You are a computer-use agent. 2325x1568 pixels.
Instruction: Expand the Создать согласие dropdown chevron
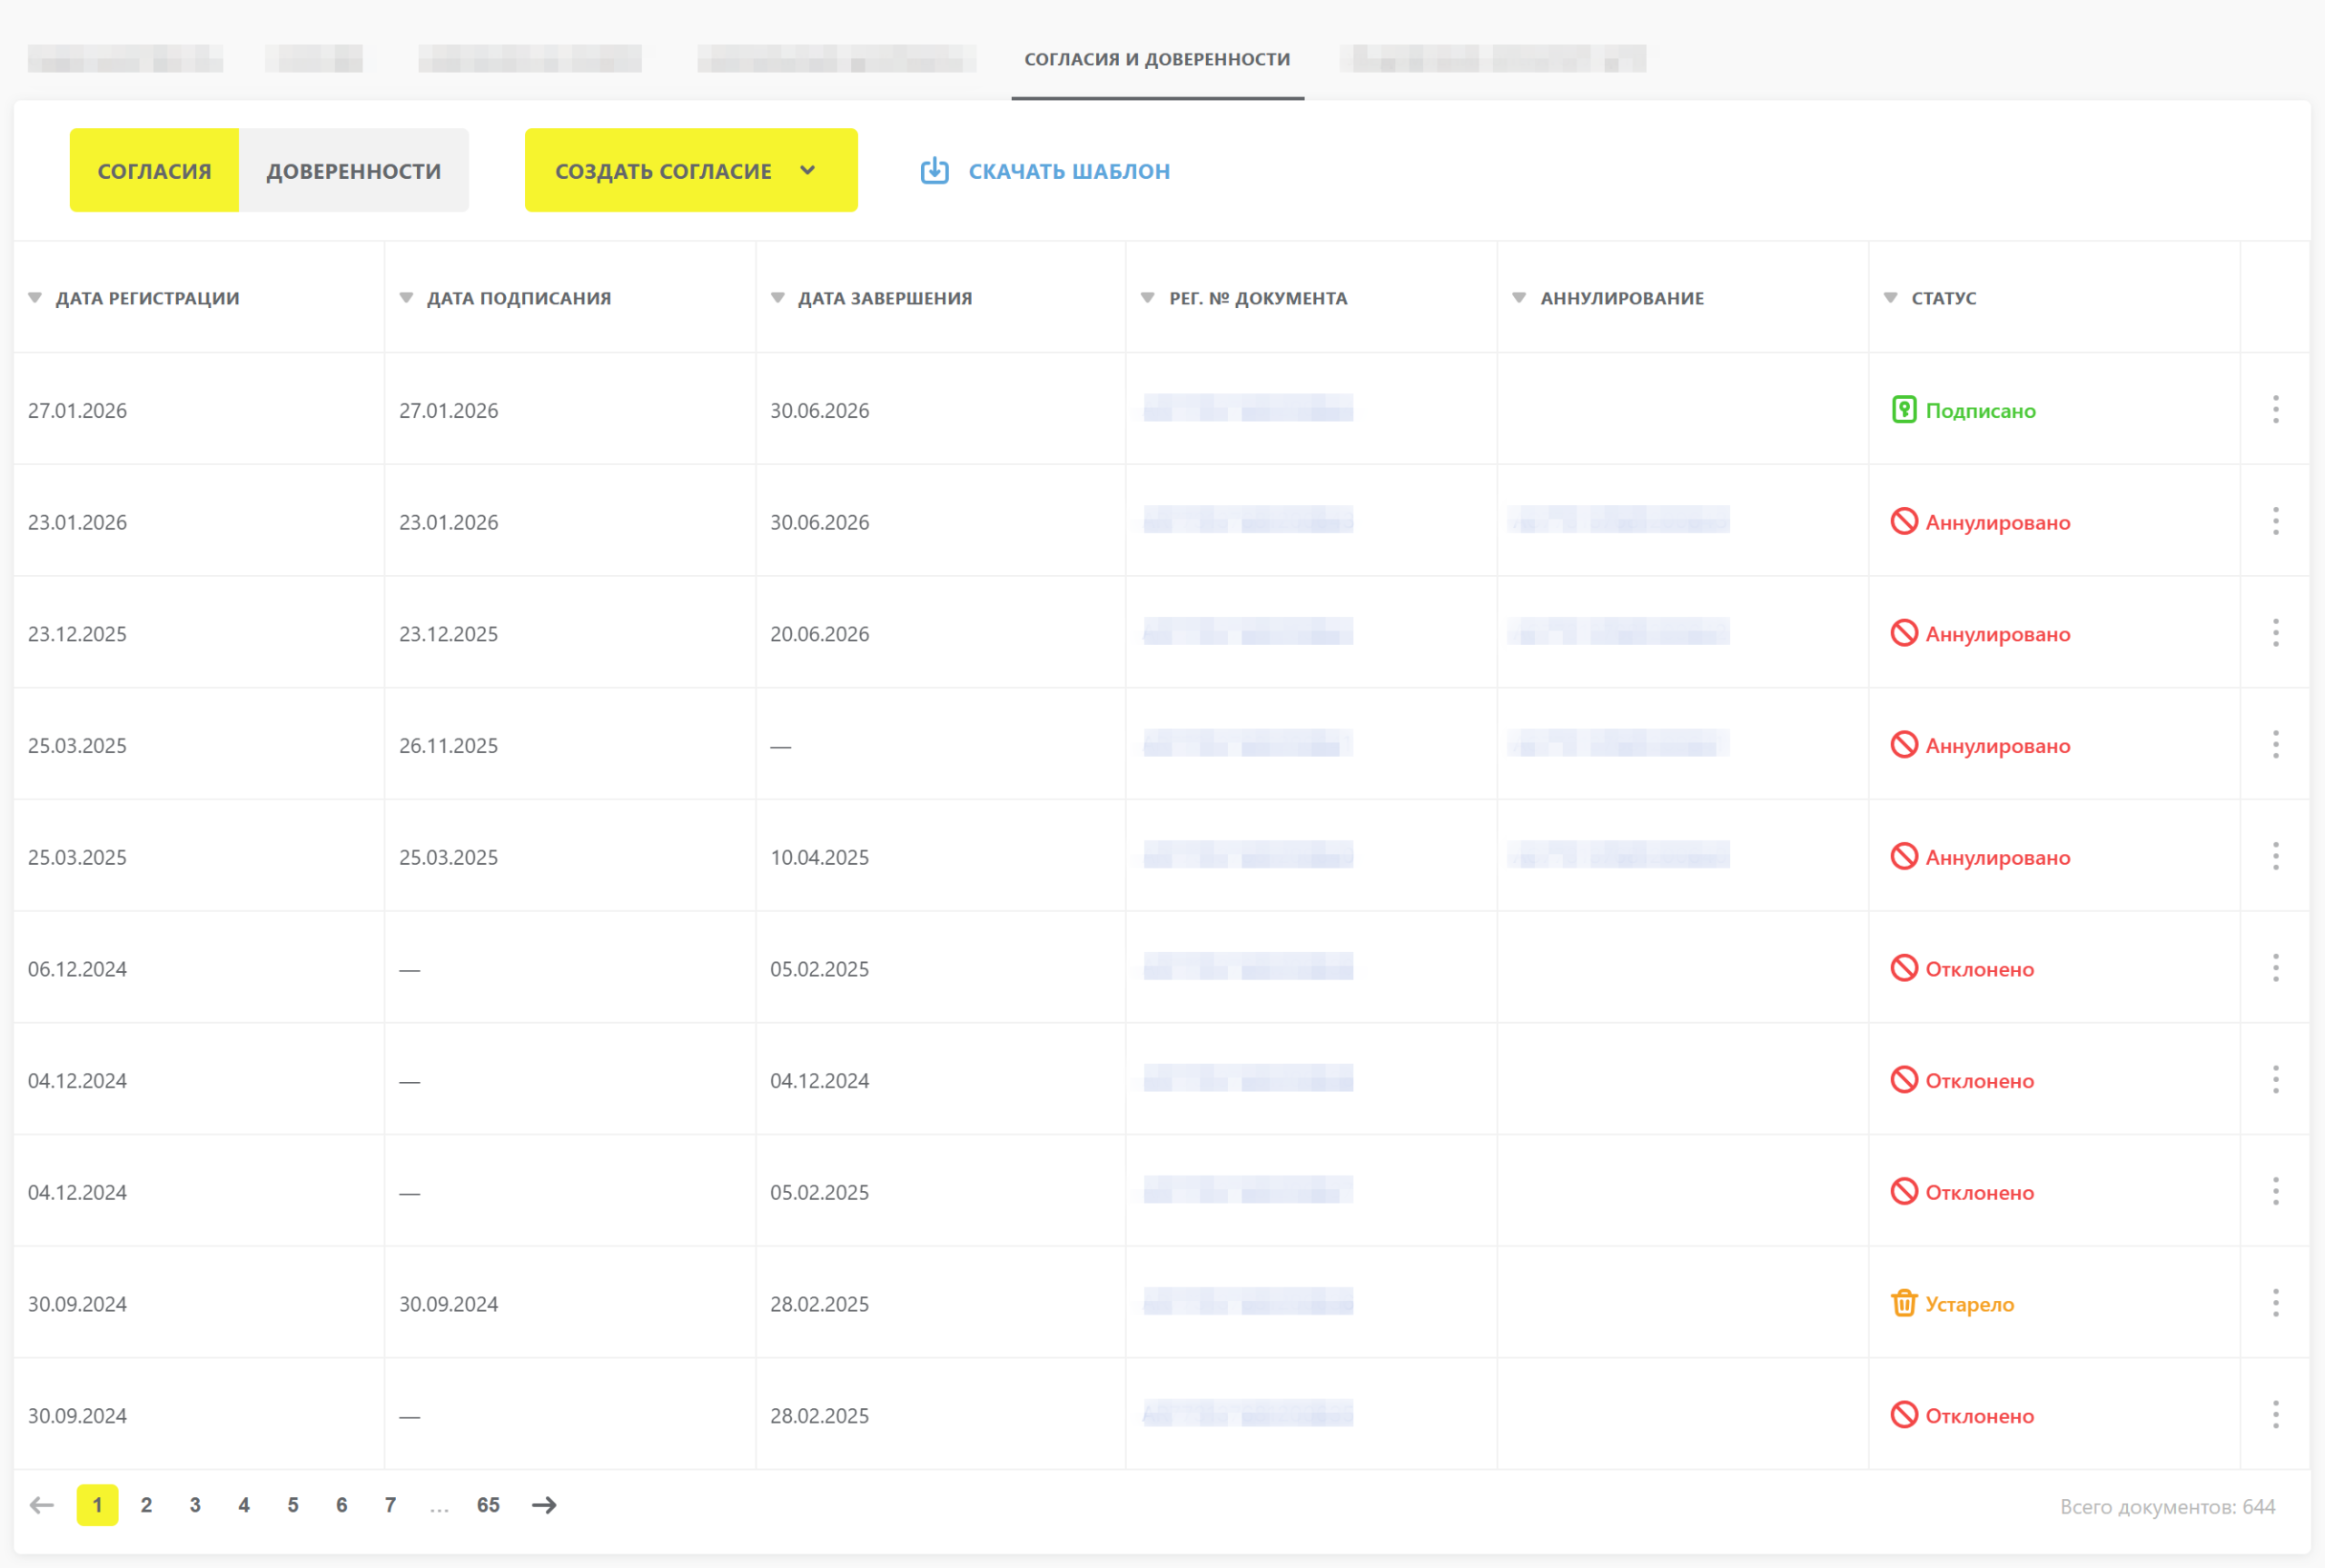click(807, 170)
